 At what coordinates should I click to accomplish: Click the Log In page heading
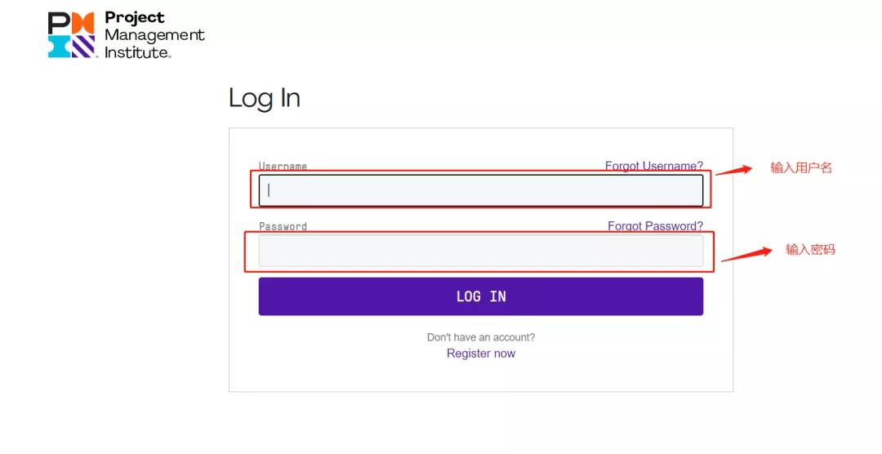click(x=265, y=99)
